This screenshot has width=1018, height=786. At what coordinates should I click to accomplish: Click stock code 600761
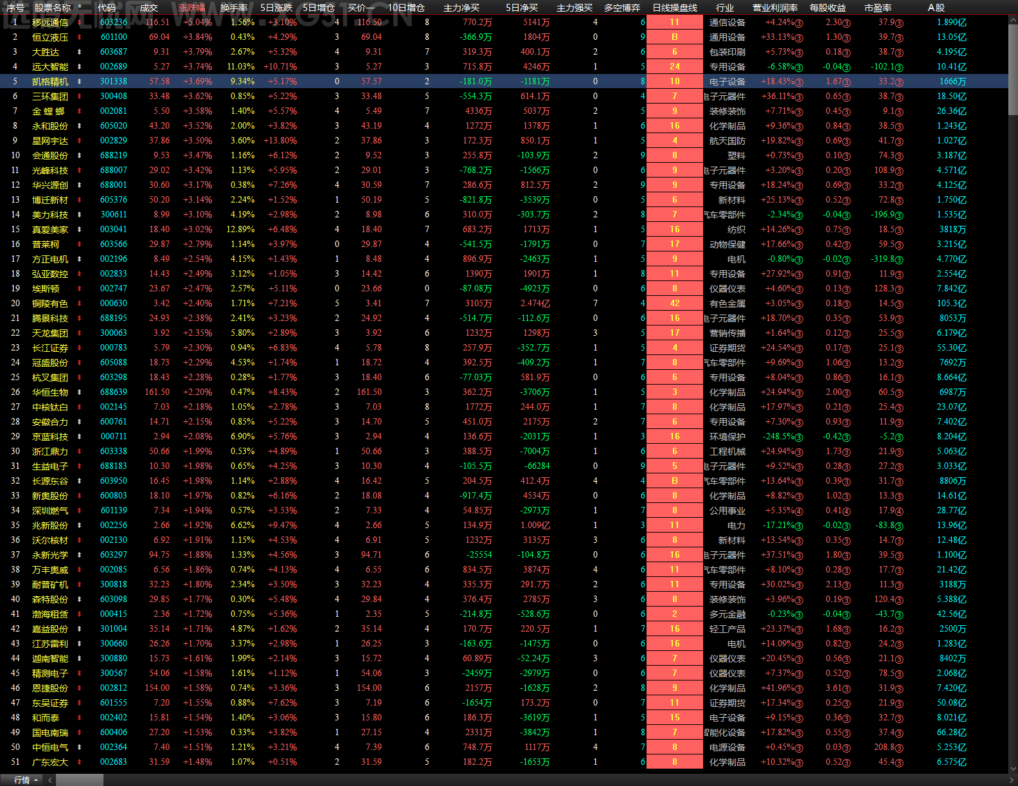[x=114, y=422]
